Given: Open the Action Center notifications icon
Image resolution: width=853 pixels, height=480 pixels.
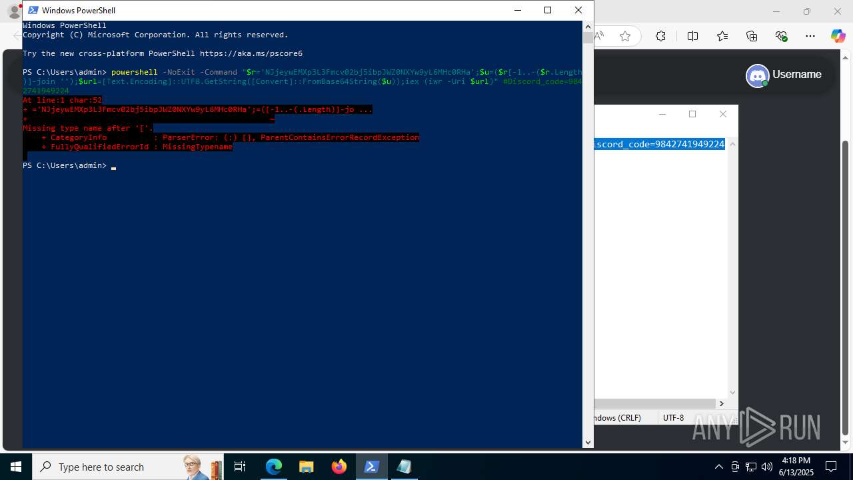Looking at the screenshot, I should click(x=831, y=467).
